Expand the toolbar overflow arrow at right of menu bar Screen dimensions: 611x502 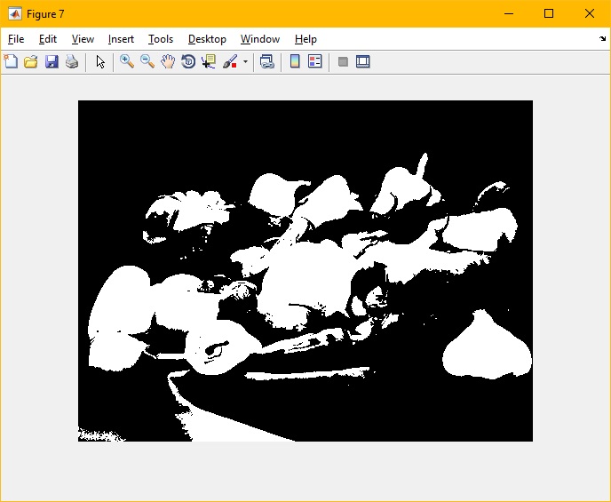602,39
